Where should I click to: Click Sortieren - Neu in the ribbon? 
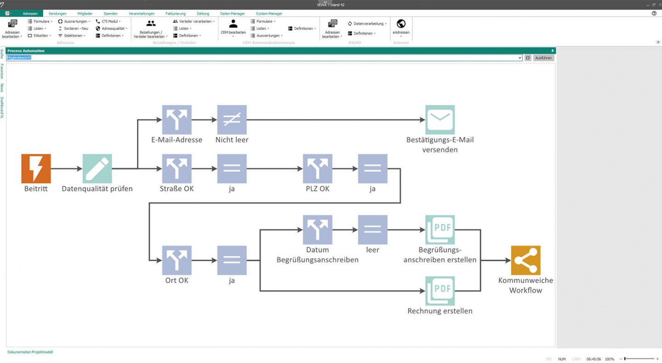tap(73, 28)
